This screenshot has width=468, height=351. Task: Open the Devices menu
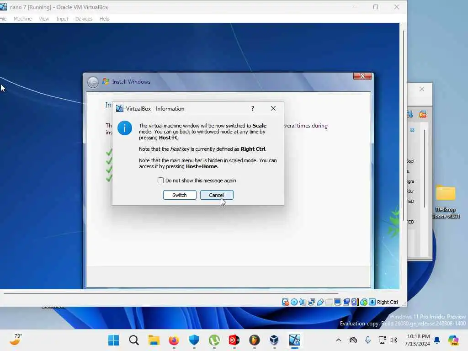[x=84, y=18]
